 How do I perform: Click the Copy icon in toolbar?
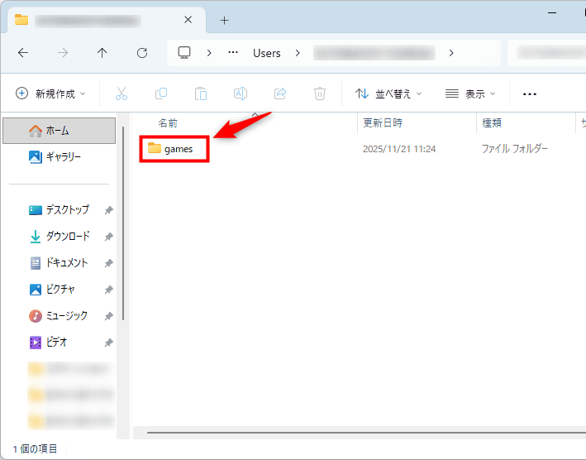pos(161,93)
